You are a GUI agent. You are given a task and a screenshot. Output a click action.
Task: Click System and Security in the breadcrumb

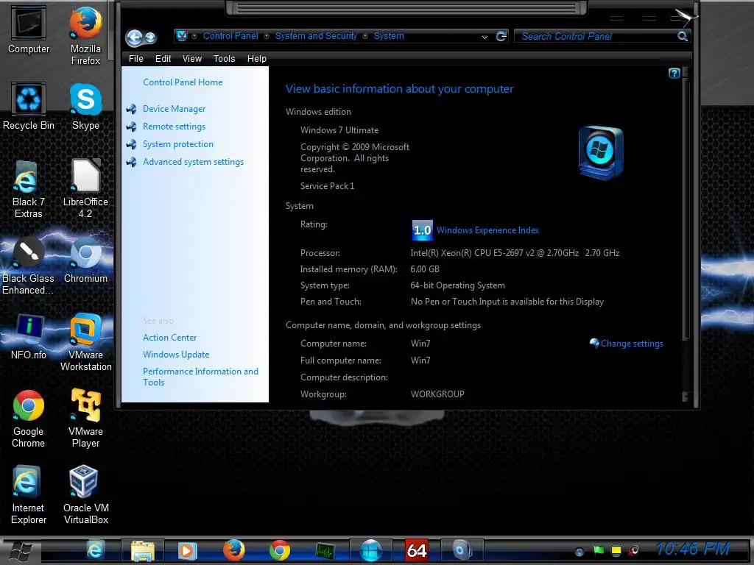point(316,36)
